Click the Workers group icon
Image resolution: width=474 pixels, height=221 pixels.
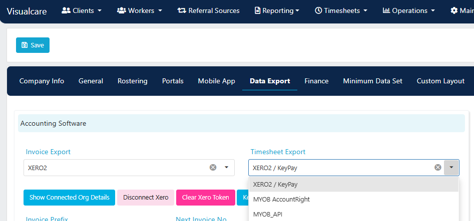pos(122,10)
